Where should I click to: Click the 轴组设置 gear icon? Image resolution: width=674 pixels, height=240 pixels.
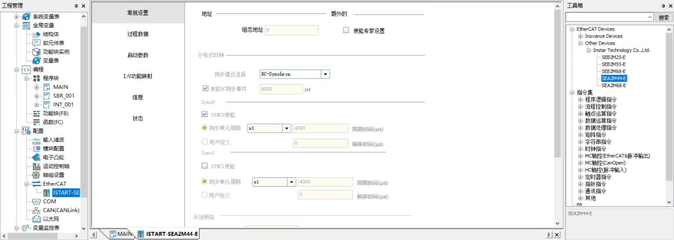pyautogui.click(x=37, y=175)
